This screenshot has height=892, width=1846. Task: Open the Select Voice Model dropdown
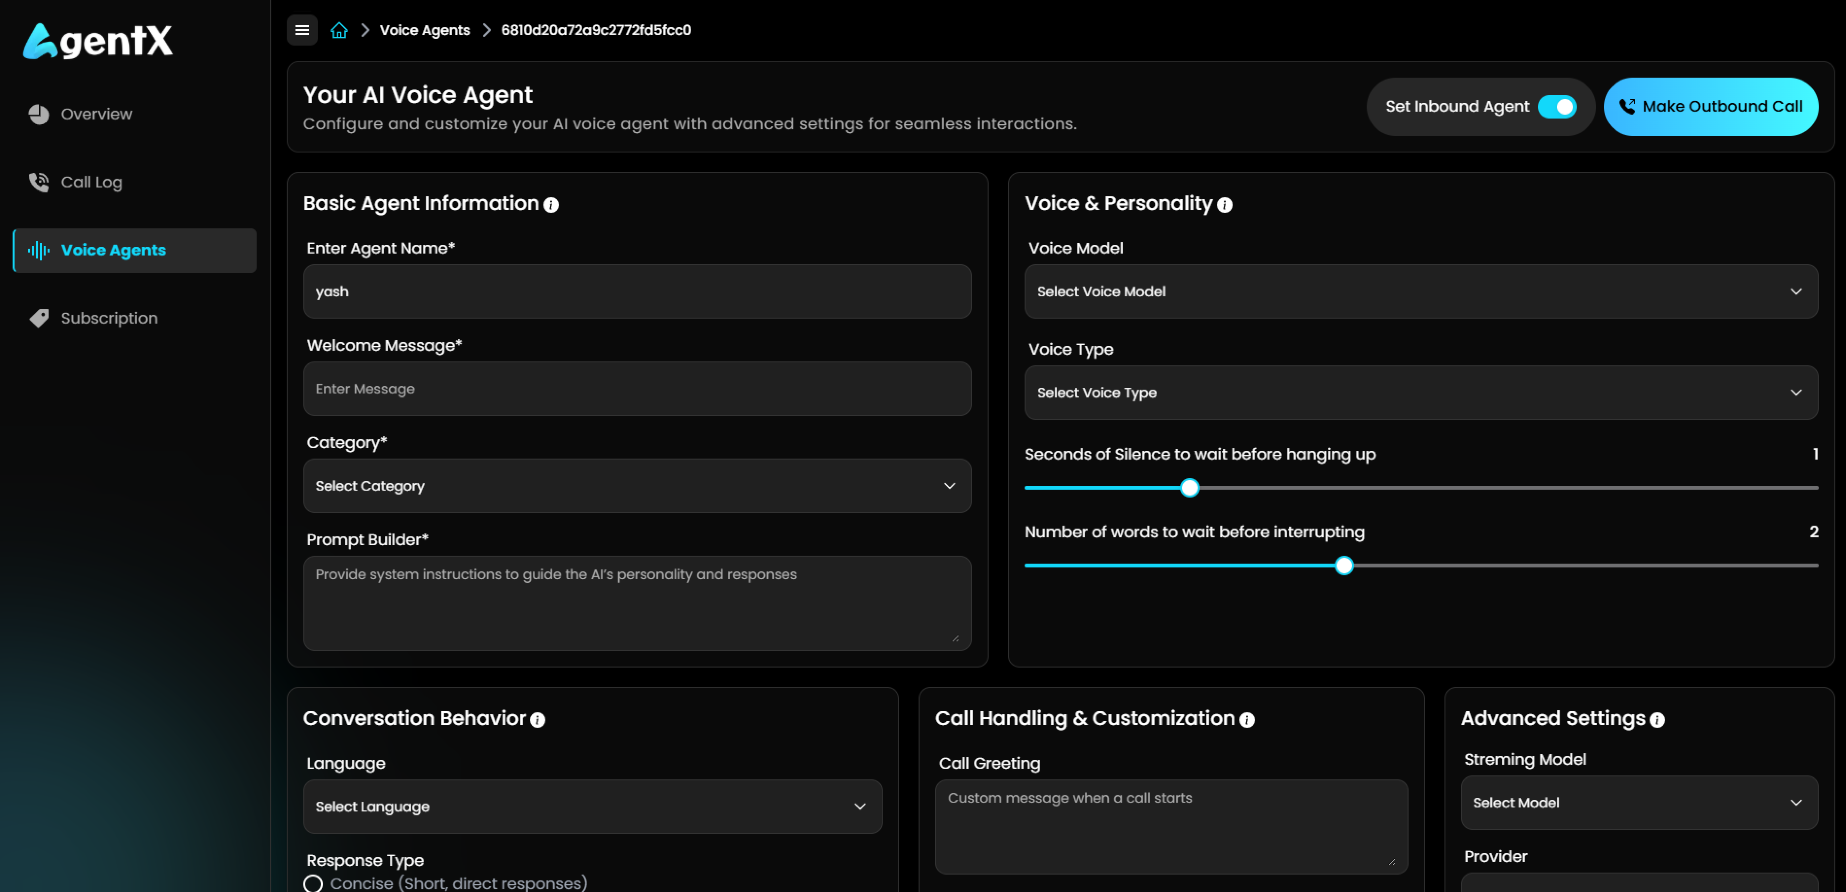pyautogui.click(x=1420, y=292)
